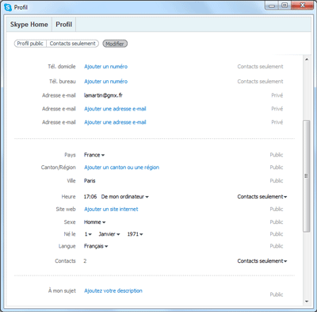Image resolution: width=317 pixels, height=312 pixels.
Task: Open the 1971 birth year dropdown
Action: 135,234
